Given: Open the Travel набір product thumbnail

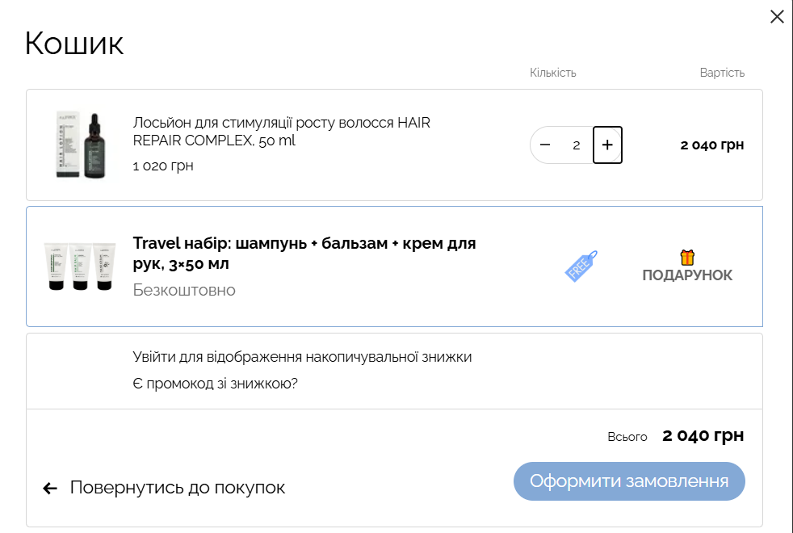Looking at the screenshot, I should (80, 266).
